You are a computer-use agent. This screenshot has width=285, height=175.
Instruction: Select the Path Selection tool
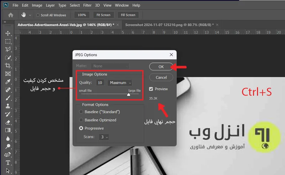pyautogui.click(x=8, y=171)
